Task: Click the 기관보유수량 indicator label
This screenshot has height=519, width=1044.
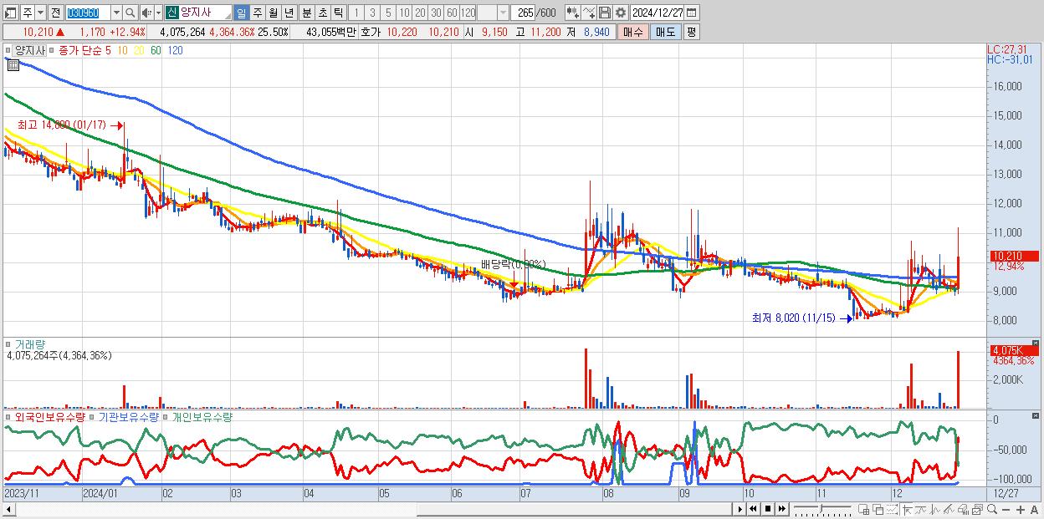Action: [x=128, y=416]
